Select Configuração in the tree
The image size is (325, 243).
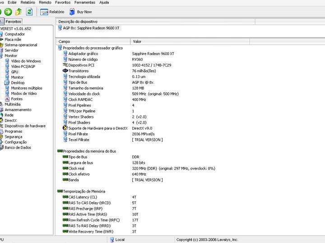(x=15, y=142)
